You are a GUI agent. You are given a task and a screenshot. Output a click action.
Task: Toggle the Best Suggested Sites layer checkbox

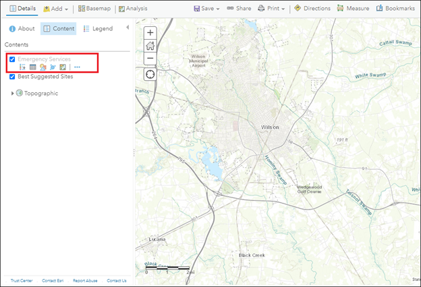point(12,77)
